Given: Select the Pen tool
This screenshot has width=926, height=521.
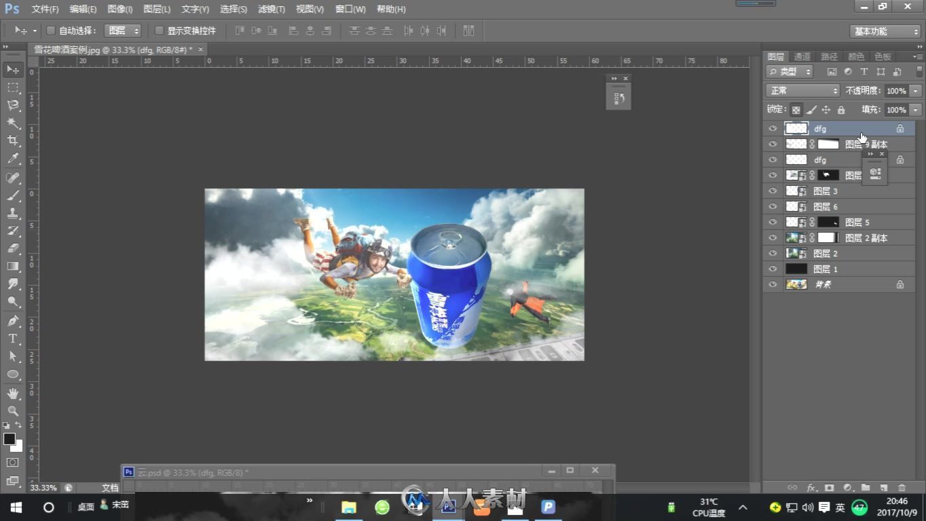Looking at the screenshot, I should 13,320.
